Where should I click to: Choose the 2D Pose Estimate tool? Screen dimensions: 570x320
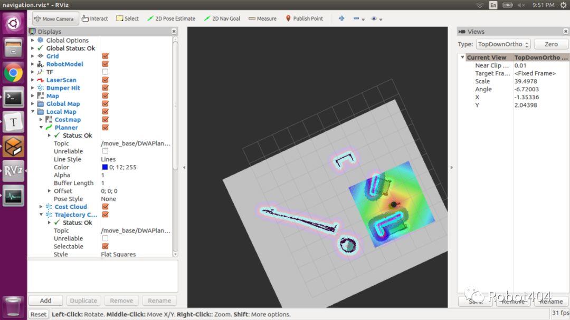coord(171,18)
